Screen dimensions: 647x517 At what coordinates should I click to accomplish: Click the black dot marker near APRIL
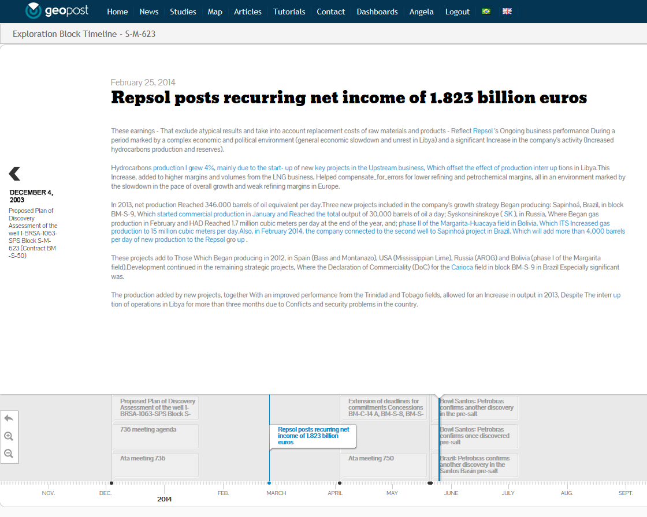(x=340, y=483)
